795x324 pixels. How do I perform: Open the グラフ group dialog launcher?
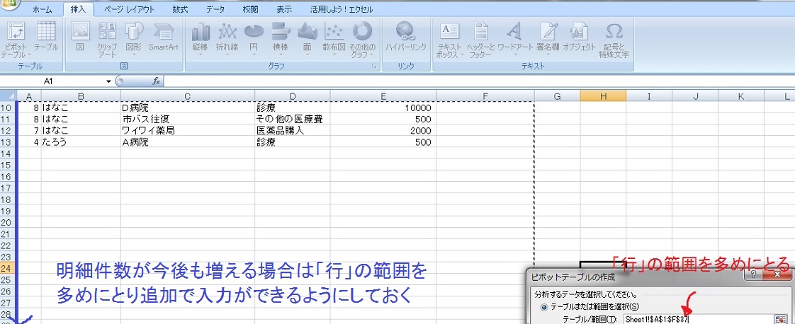point(374,66)
